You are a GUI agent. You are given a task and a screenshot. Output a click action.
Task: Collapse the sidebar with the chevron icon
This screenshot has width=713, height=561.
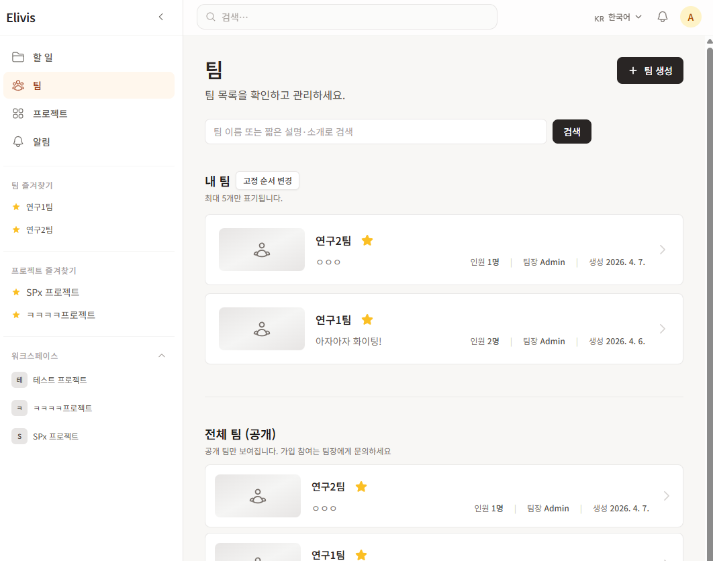160,17
